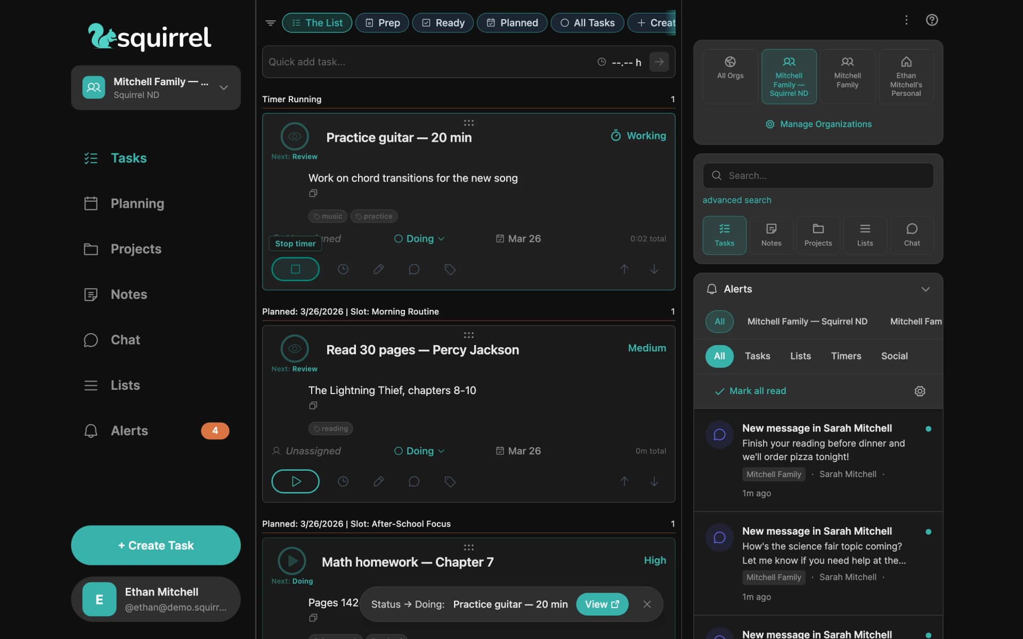Toggle review eye on Read 30 pages

coord(295,349)
